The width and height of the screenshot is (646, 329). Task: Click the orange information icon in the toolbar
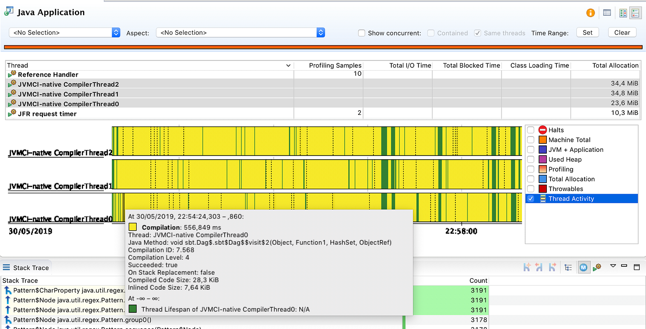(x=590, y=12)
